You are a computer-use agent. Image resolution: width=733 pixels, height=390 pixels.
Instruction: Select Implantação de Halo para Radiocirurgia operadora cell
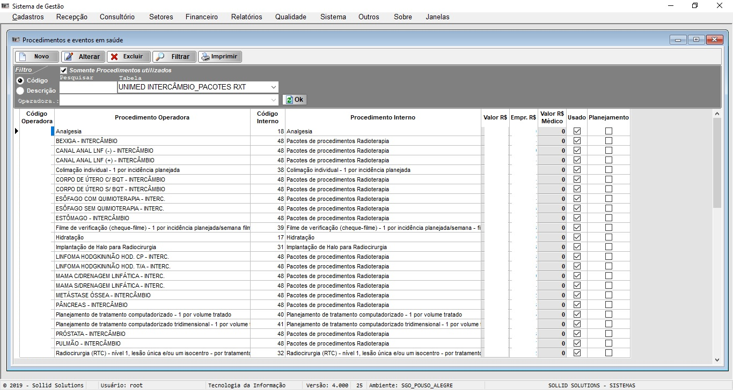click(152, 247)
